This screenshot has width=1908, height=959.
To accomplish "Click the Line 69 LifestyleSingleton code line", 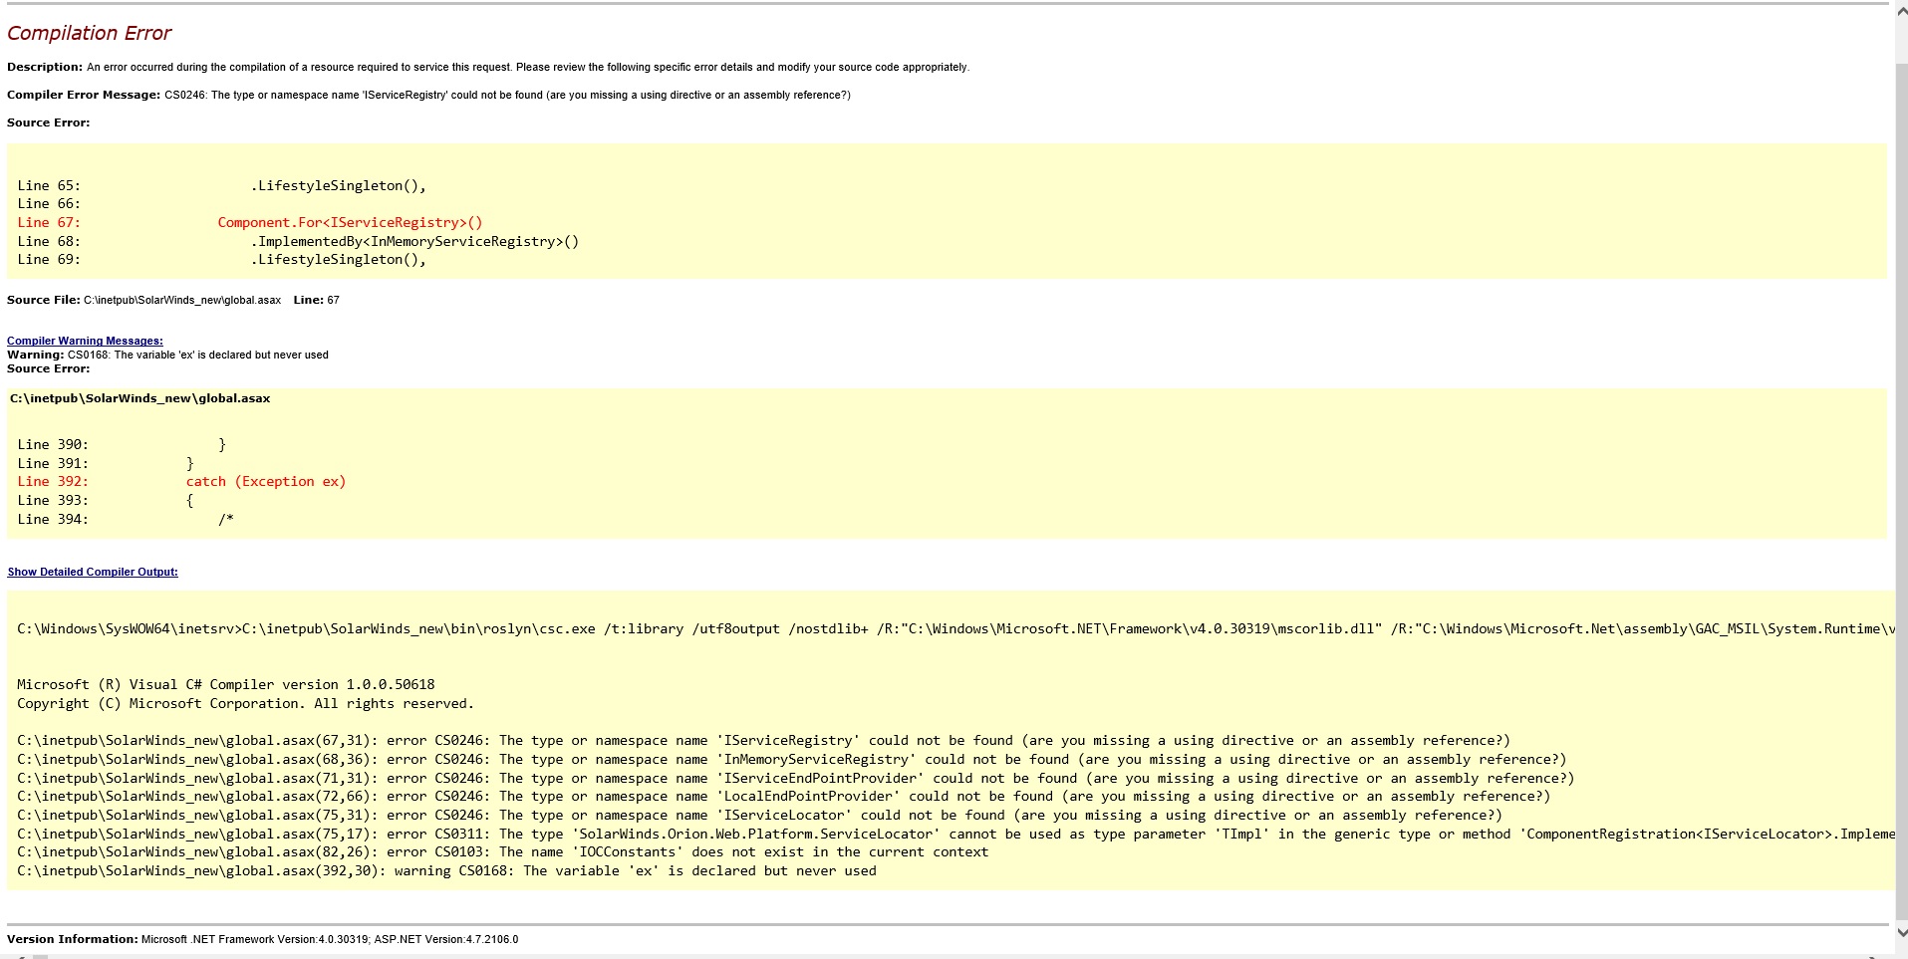I will tap(221, 260).
